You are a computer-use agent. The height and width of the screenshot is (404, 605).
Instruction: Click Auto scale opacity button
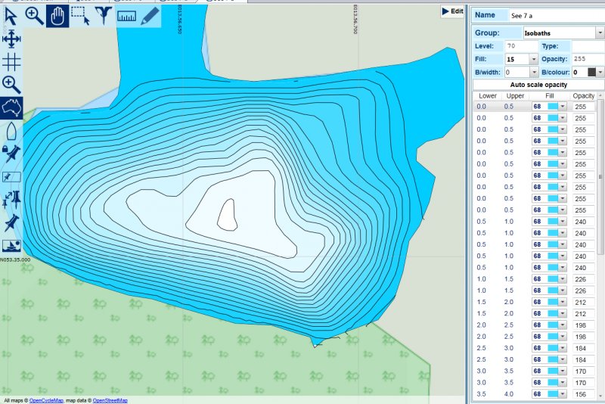tap(538, 85)
